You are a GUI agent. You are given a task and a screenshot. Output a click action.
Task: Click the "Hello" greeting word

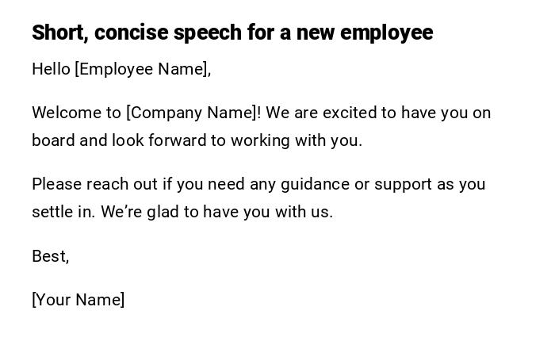click(x=51, y=69)
